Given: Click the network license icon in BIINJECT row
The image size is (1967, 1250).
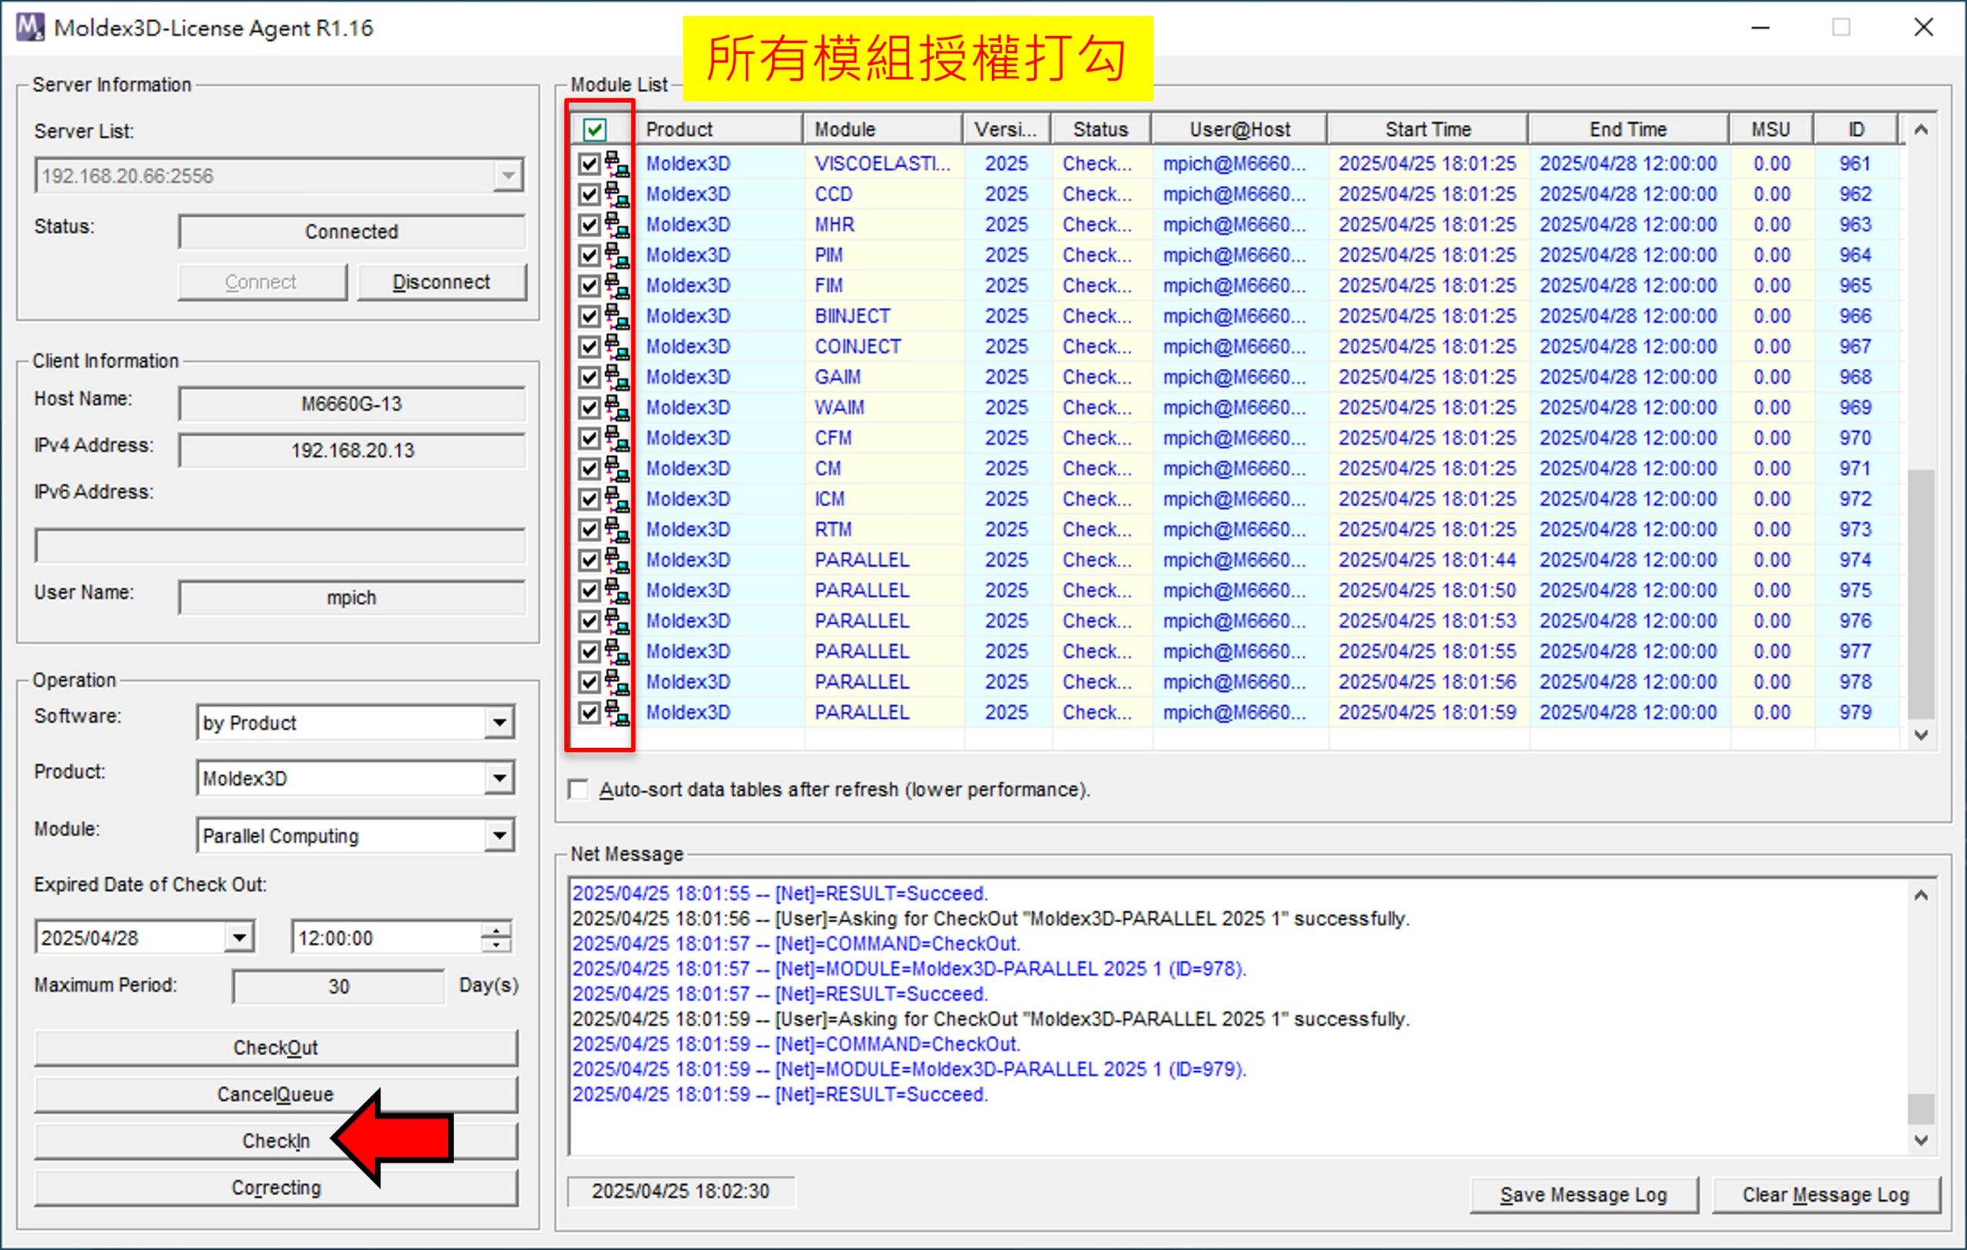Looking at the screenshot, I should pyautogui.click(x=617, y=316).
